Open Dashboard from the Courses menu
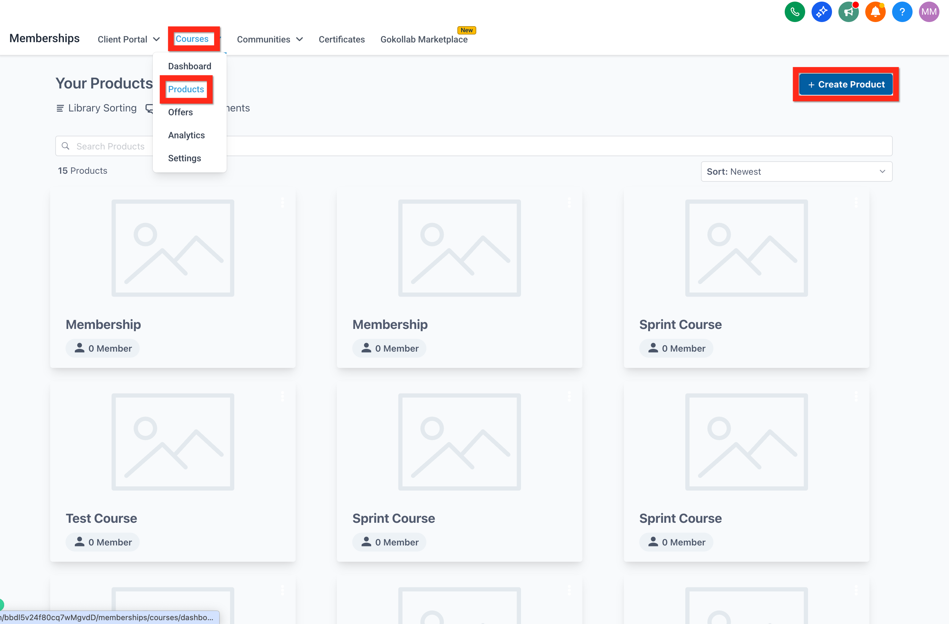 point(190,66)
